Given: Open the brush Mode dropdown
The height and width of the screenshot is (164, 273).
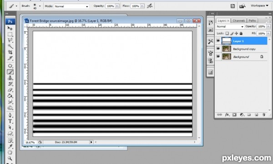Looking at the screenshot, I should 71,6.
